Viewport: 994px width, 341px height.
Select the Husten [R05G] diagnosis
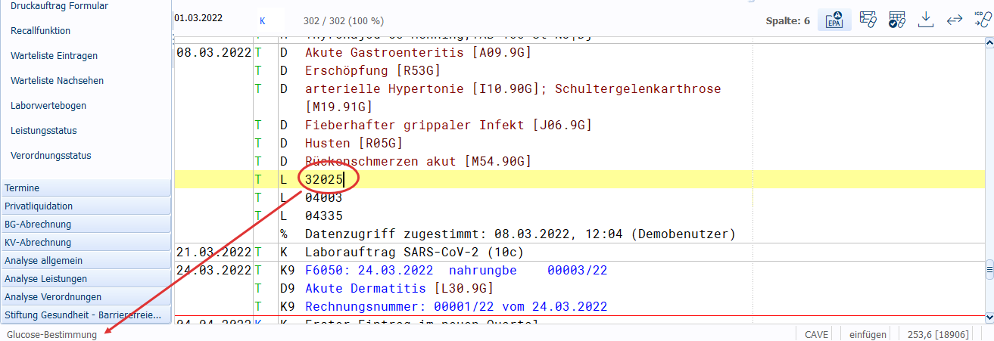point(354,144)
